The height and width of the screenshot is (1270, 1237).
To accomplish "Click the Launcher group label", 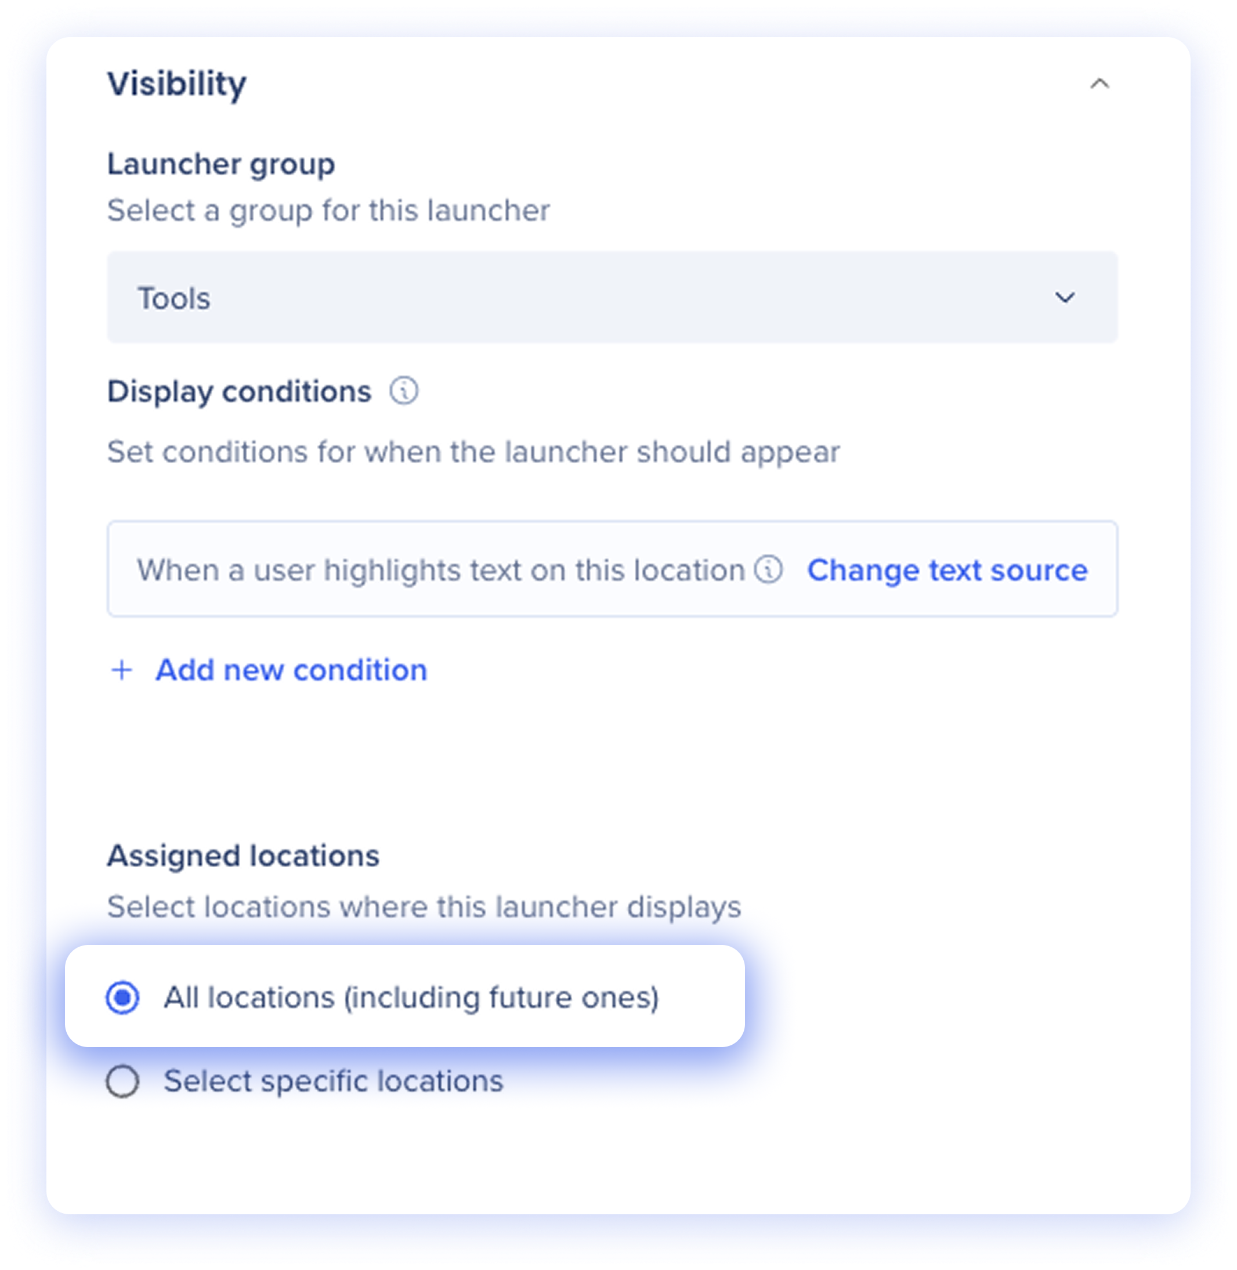I will click(221, 164).
